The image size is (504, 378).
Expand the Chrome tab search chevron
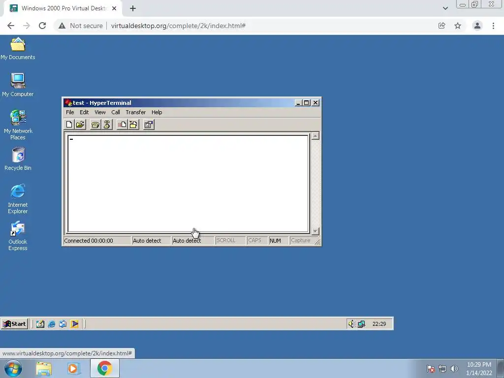pos(445,8)
